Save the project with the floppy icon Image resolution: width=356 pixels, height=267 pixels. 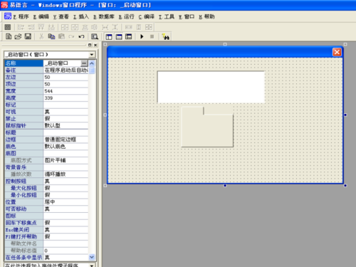coord(28,36)
